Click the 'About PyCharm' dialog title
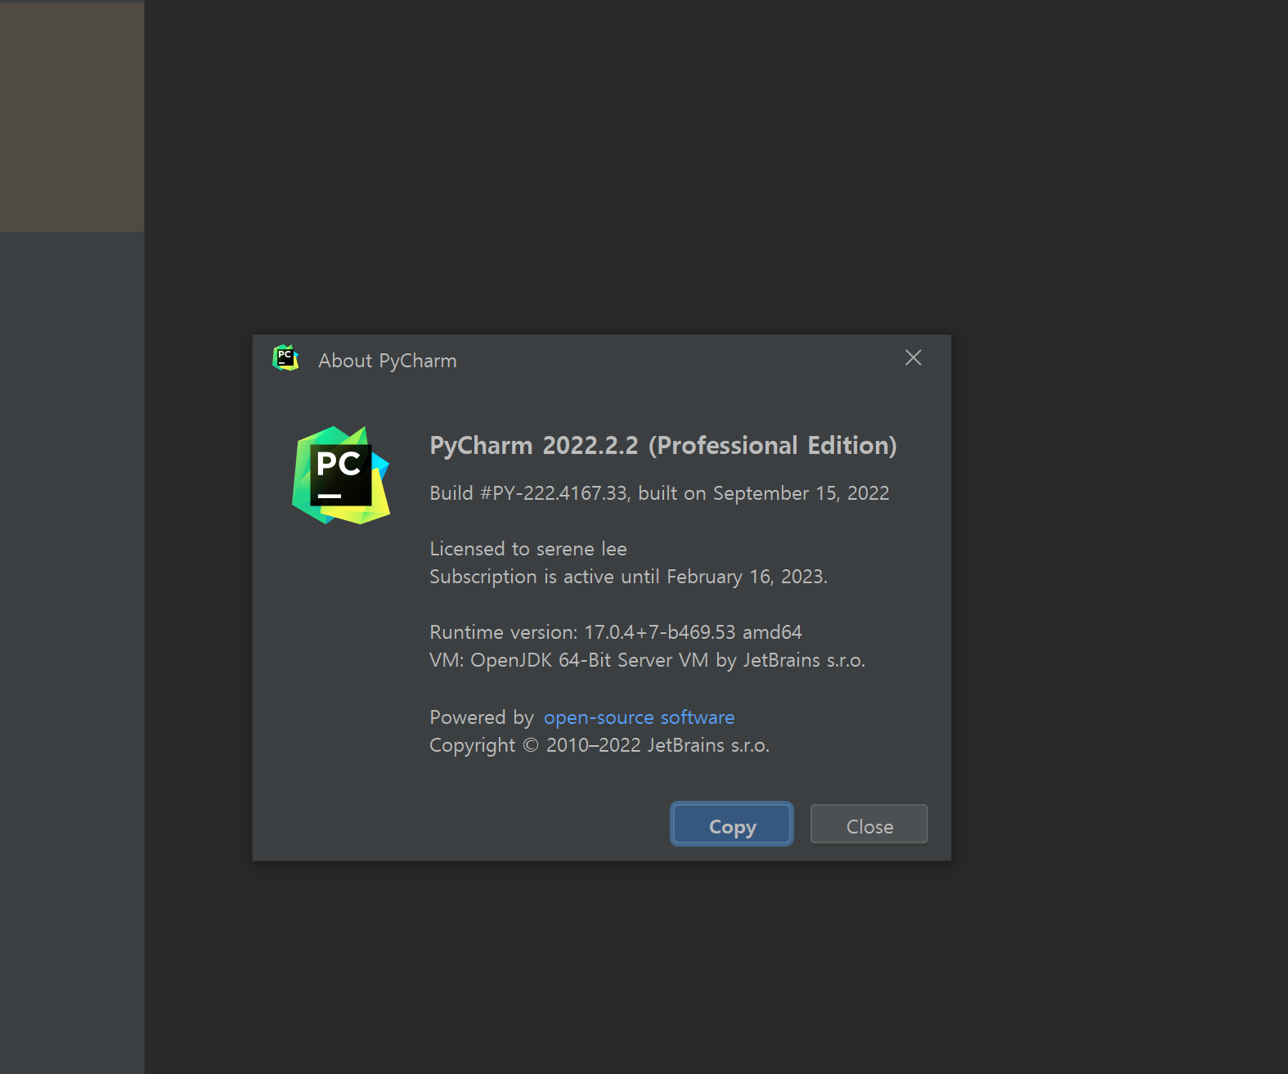The image size is (1288, 1074). tap(388, 361)
